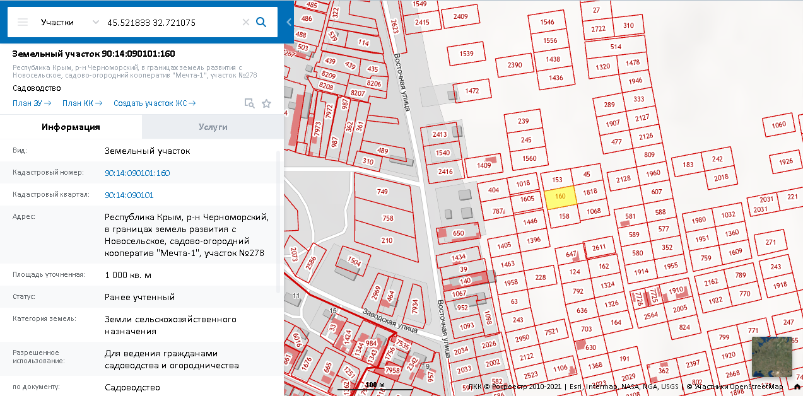Viewport: 803px width, 396px height.
Task: Select the Информация tab
Action: click(71, 127)
